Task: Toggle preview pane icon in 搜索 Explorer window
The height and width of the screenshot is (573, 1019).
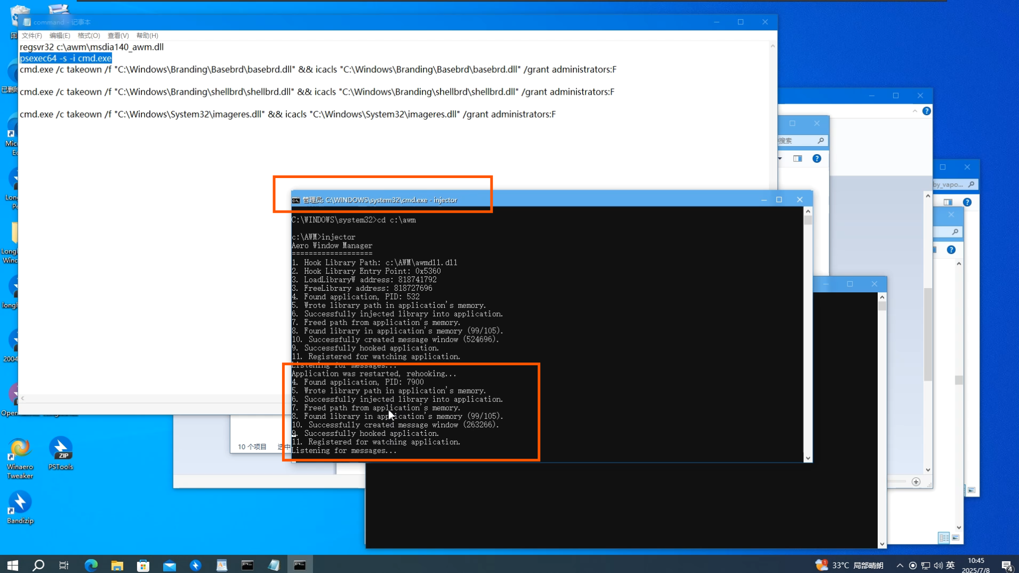Action: pos(797,158)
